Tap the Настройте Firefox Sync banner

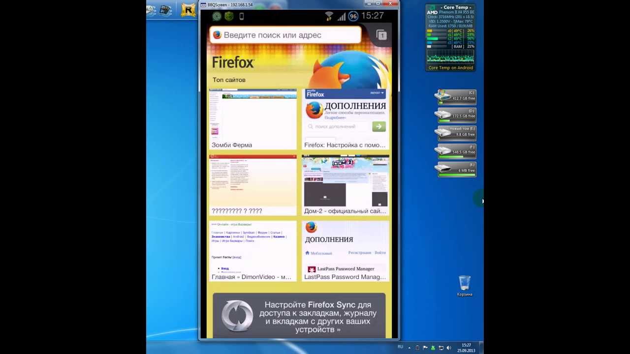(299, 315)
